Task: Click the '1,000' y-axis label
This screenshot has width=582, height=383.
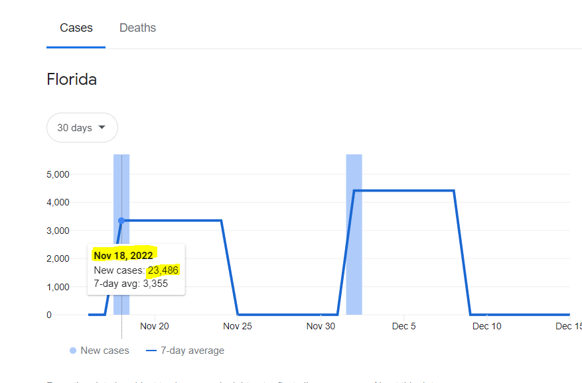Action: click(58, 287)
